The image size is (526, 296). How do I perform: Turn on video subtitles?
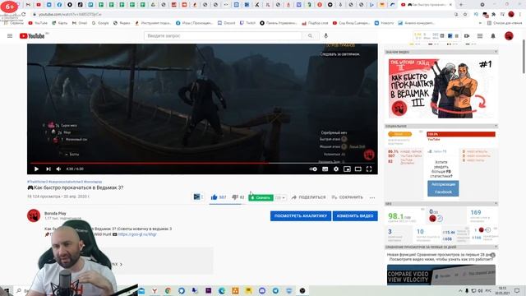pyautogui.click(x=325, y=169)
